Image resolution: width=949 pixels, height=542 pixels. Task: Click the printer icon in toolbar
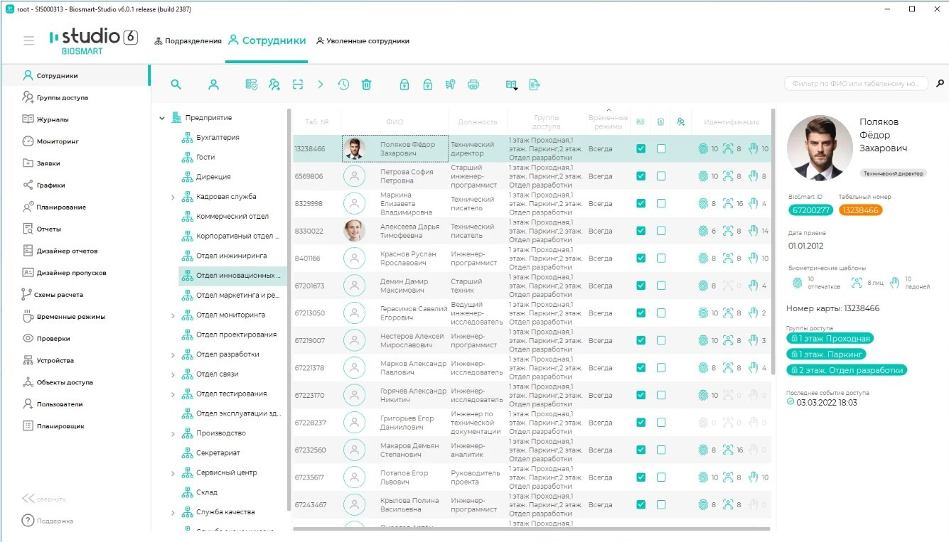click(473, 85)
